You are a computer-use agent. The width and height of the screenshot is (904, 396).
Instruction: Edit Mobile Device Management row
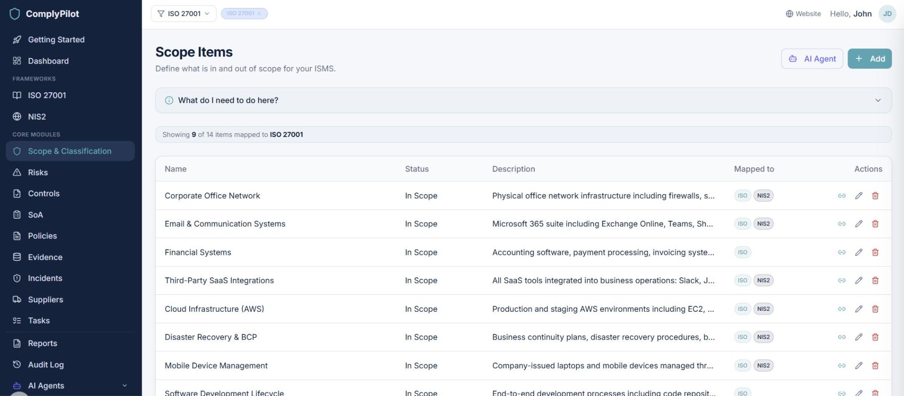tap(859, 365)
